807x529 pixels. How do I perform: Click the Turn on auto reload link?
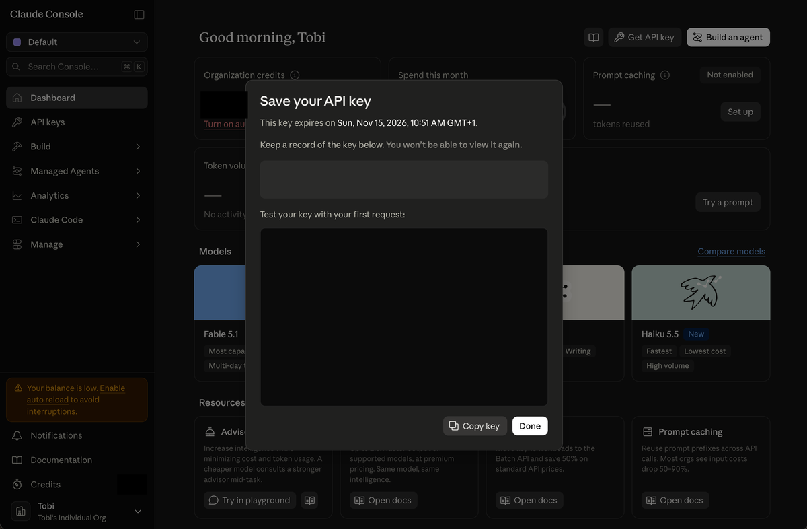[x=225, y=124]
